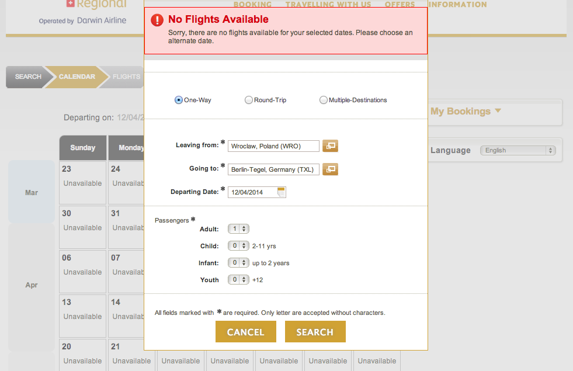Open the INFORMATION menu item
Viewport: 573px width, 371px height.
click(457, 5)
